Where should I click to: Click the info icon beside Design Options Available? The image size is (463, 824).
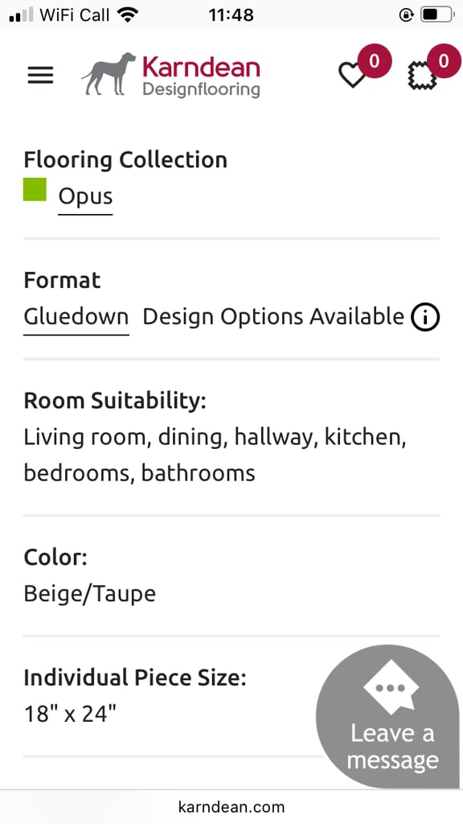click(424, 317)
